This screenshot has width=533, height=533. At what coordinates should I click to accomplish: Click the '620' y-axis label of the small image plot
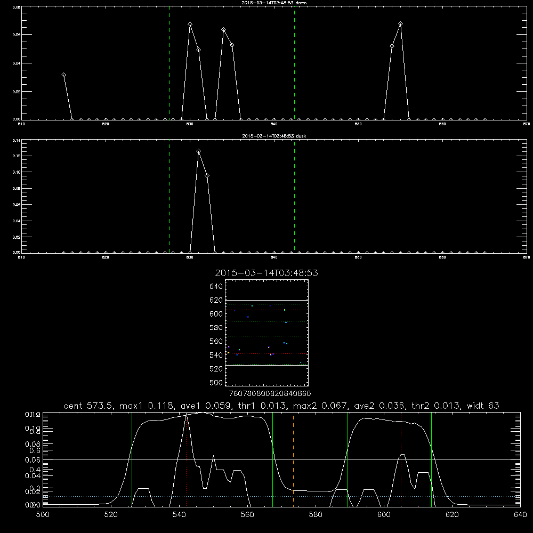(216, 300)
